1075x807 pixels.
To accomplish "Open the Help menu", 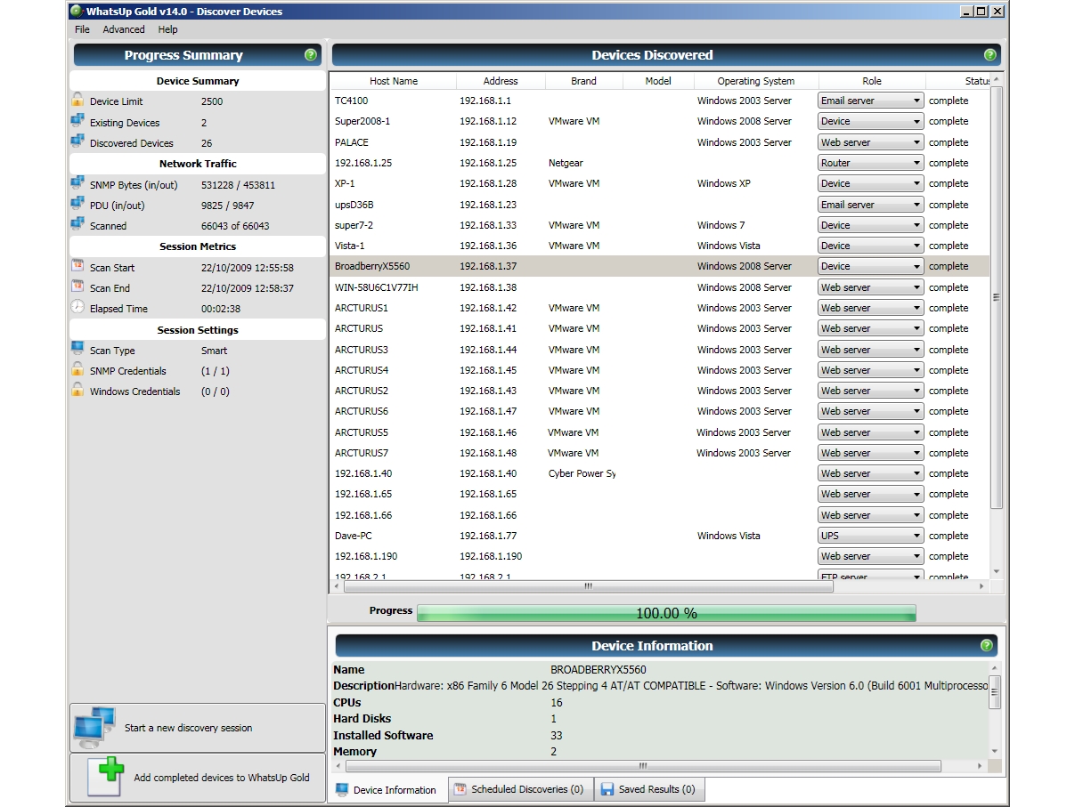I will (168, 29).
